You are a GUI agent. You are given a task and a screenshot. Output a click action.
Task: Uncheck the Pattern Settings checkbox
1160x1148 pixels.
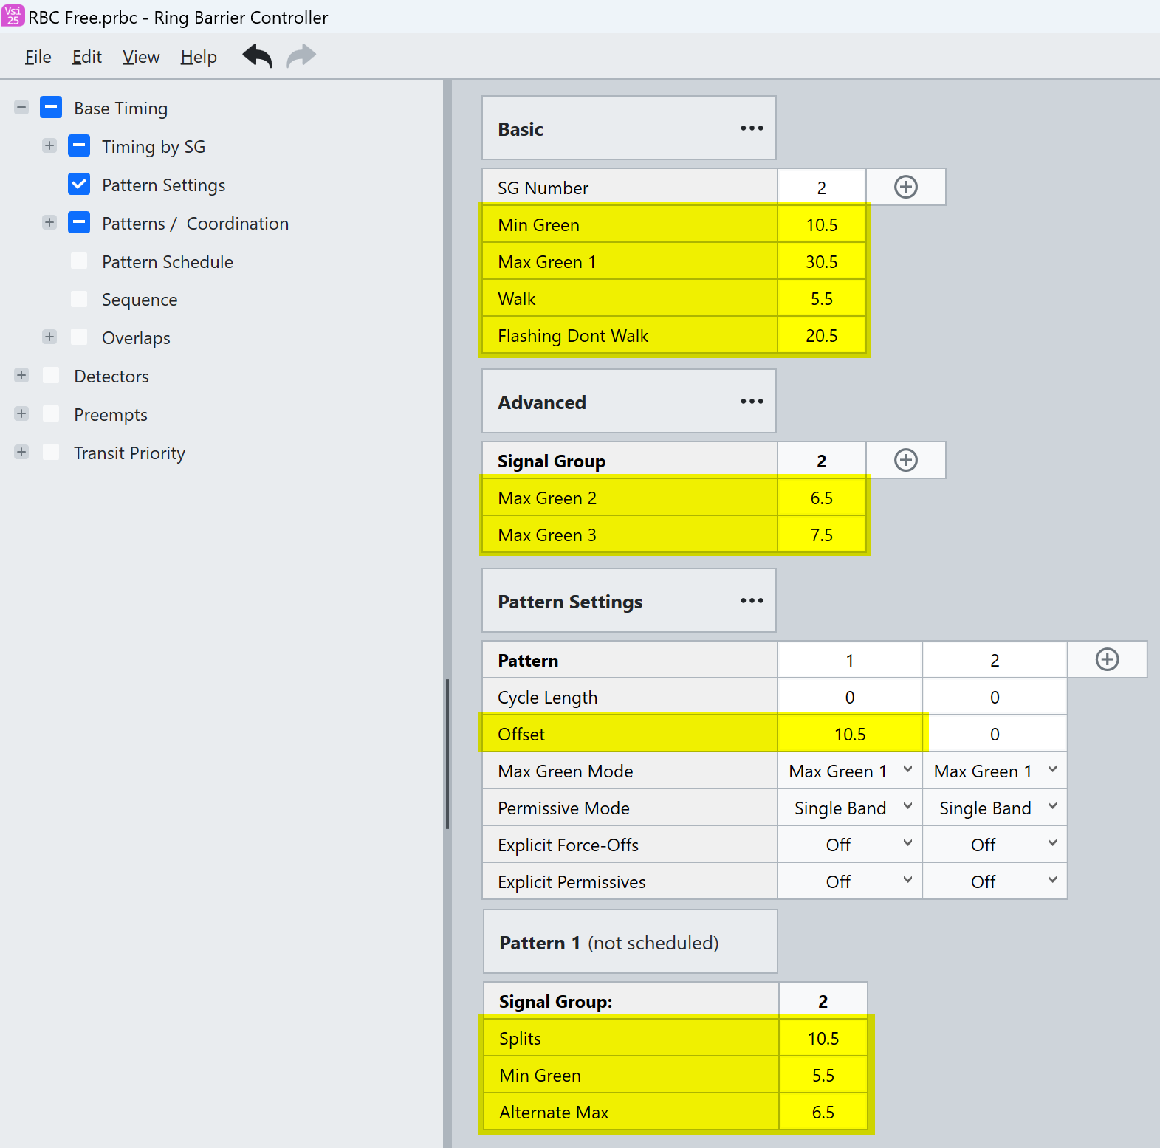[x=79, y=185]
